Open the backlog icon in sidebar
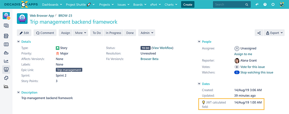289x114 pixels. point(6,36)
